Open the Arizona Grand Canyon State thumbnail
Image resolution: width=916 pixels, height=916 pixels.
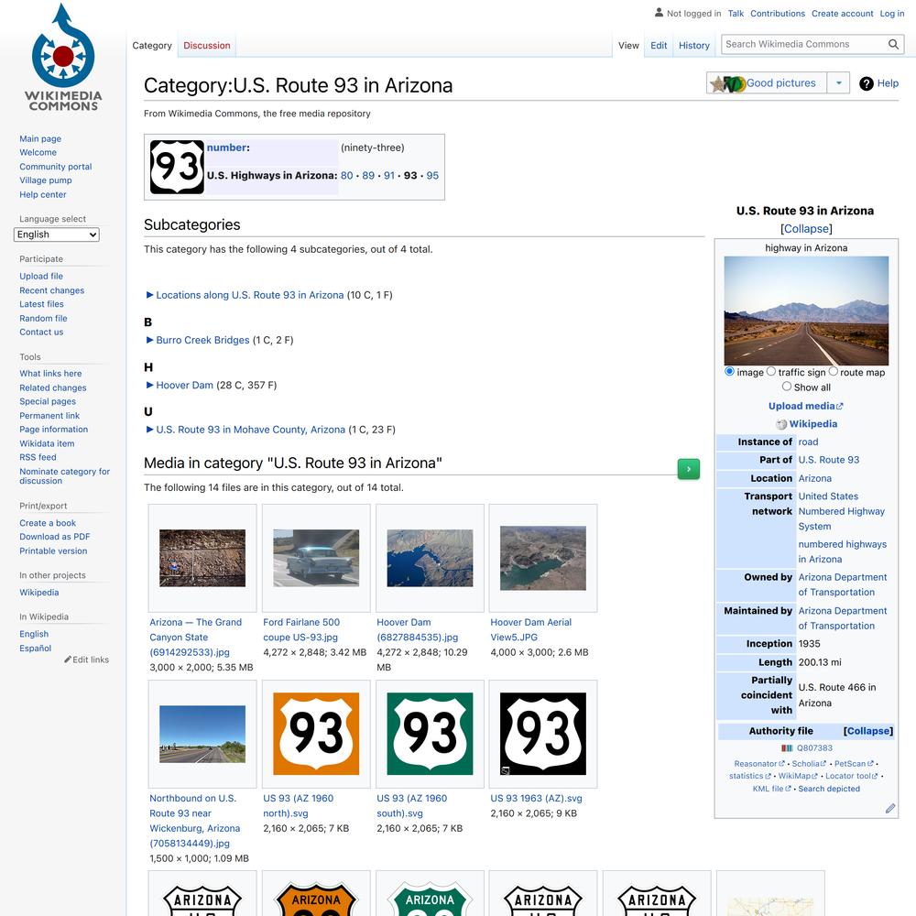tap(202, 558)
